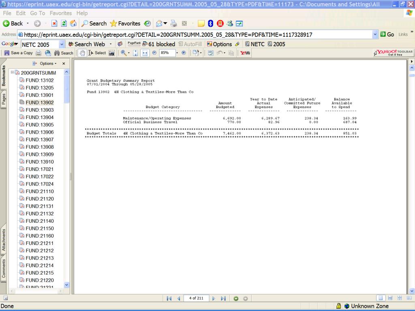415x311 pixels.
Task: Click the Back navigation button
Action: pyautogui.click(x=13, y=23)
